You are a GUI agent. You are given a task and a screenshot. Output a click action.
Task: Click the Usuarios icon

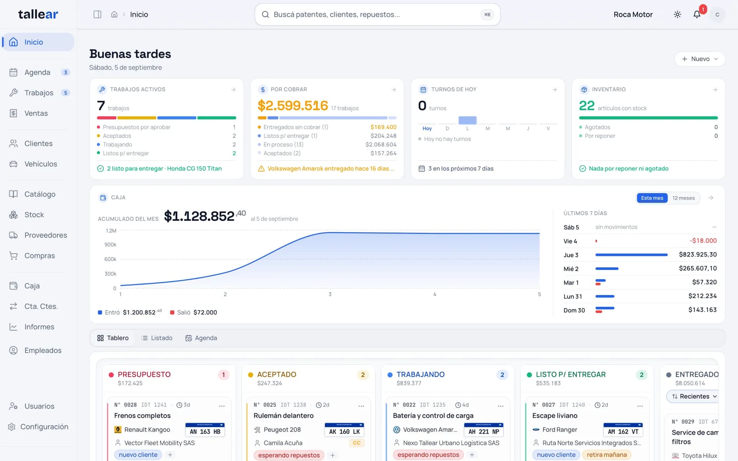pos(13,406)
